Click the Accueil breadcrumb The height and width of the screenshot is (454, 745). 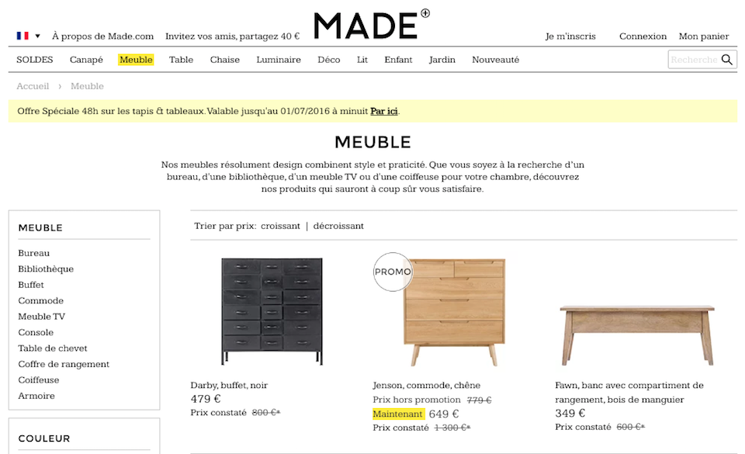[33, 86]
